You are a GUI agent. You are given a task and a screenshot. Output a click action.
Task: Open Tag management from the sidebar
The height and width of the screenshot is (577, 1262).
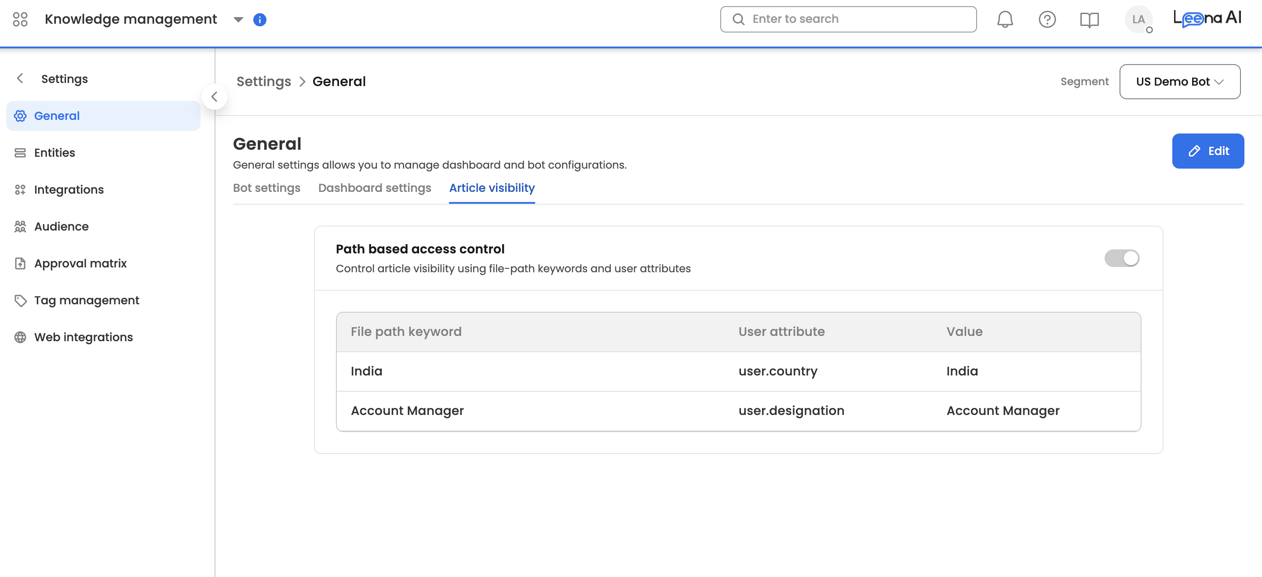(87, 300)
